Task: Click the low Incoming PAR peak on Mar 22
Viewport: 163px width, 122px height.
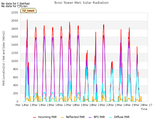Action: pyautogui.click(x=112, y=62)
